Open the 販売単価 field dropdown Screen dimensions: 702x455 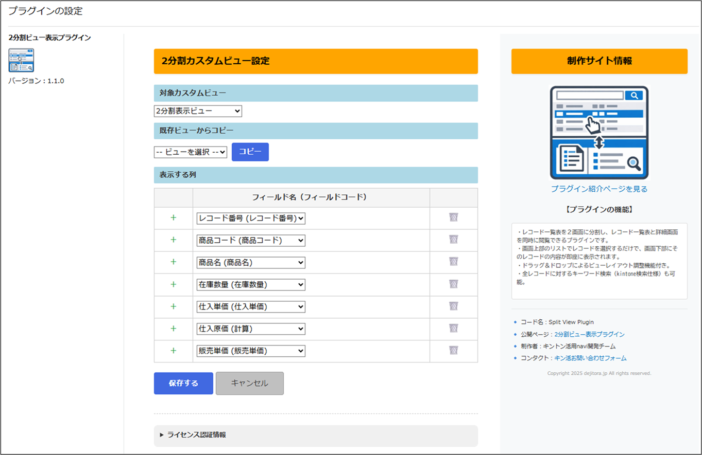click(x=251, y=351)
